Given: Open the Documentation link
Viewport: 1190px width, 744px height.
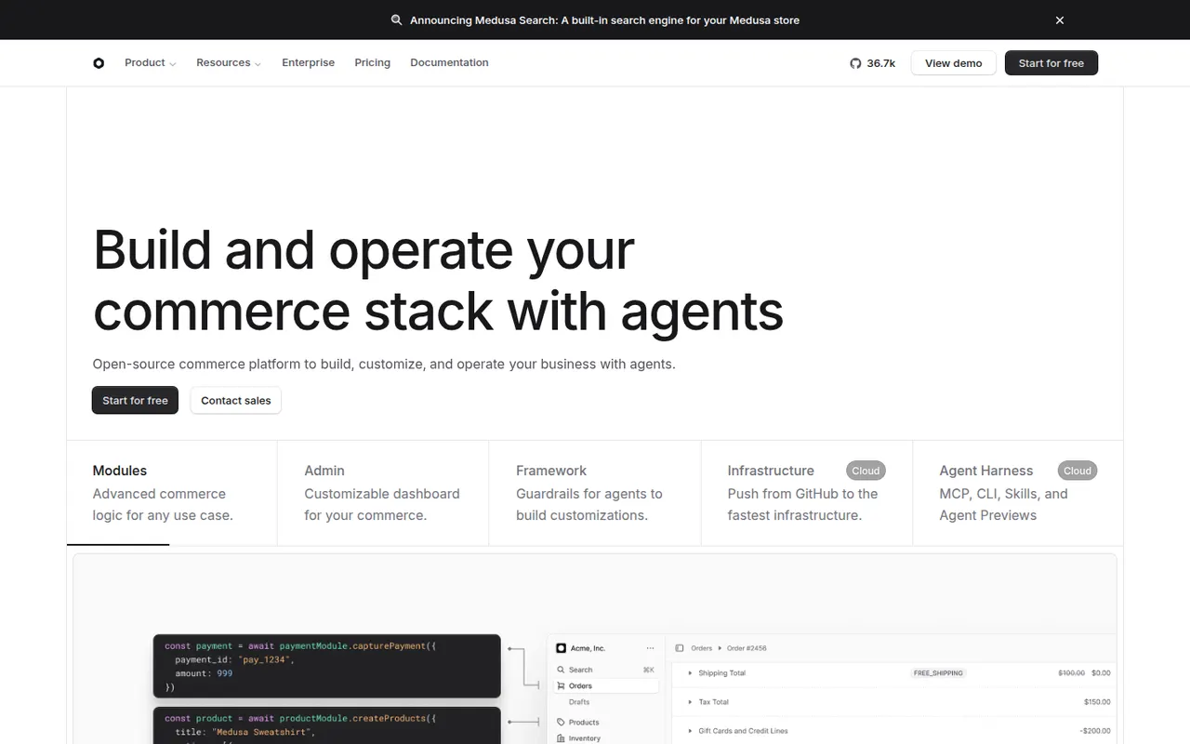Looking at the screenshot, I should 449,63.
